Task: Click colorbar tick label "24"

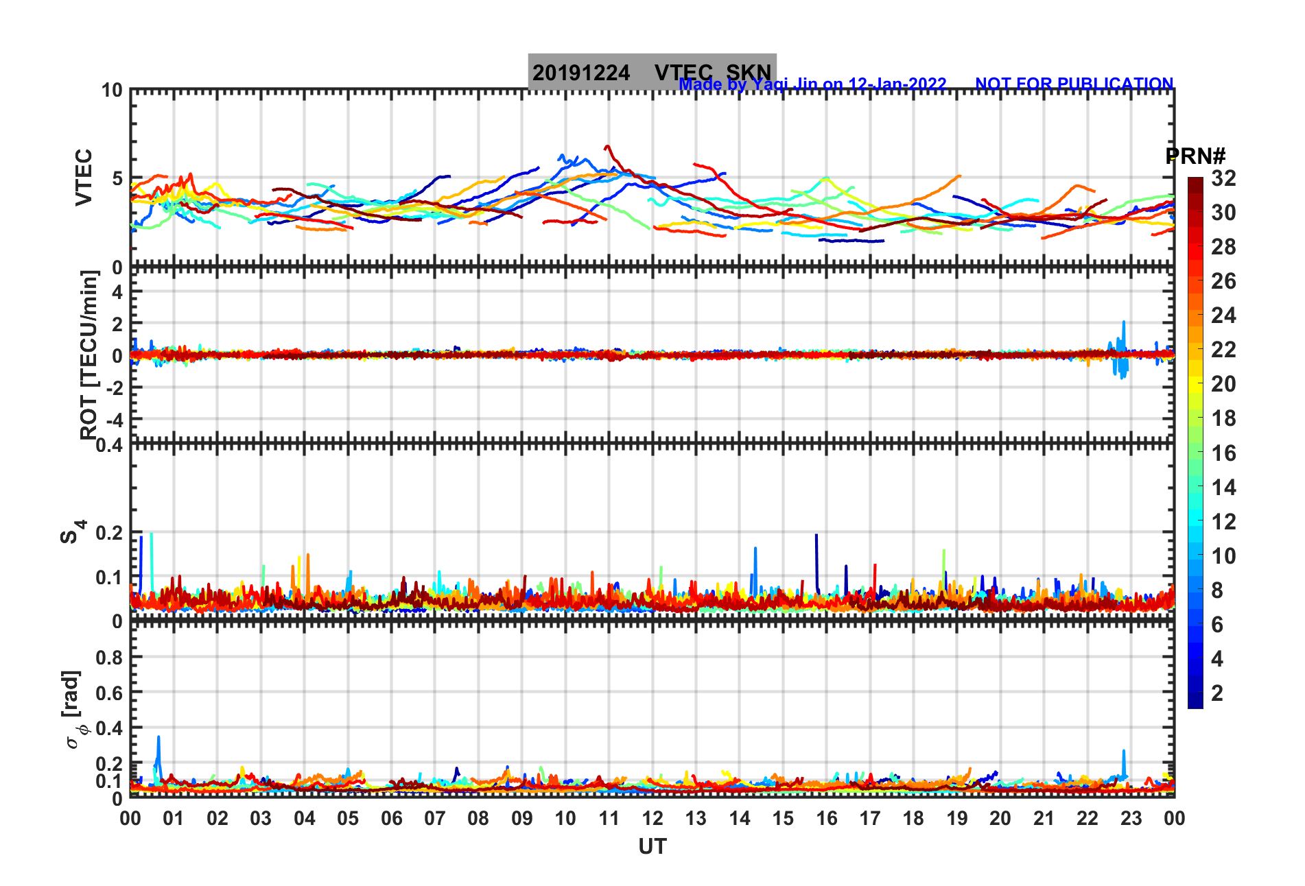Action: click(x=1223, y=315)
